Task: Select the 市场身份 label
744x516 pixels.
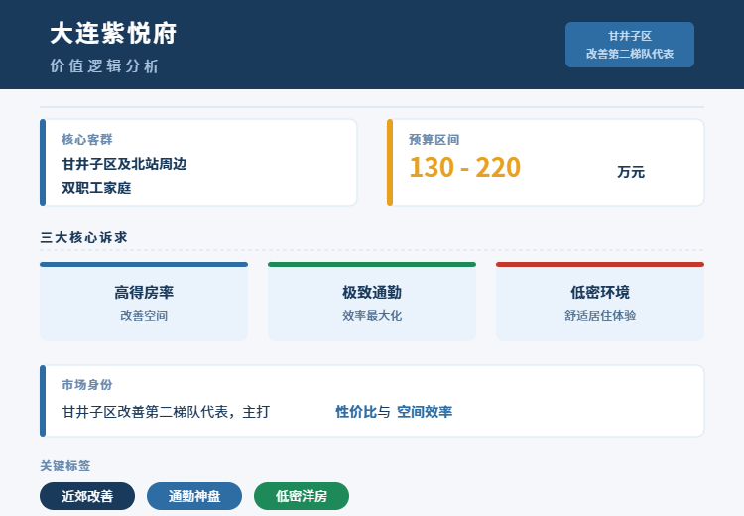Action: [x=87, y=385]
